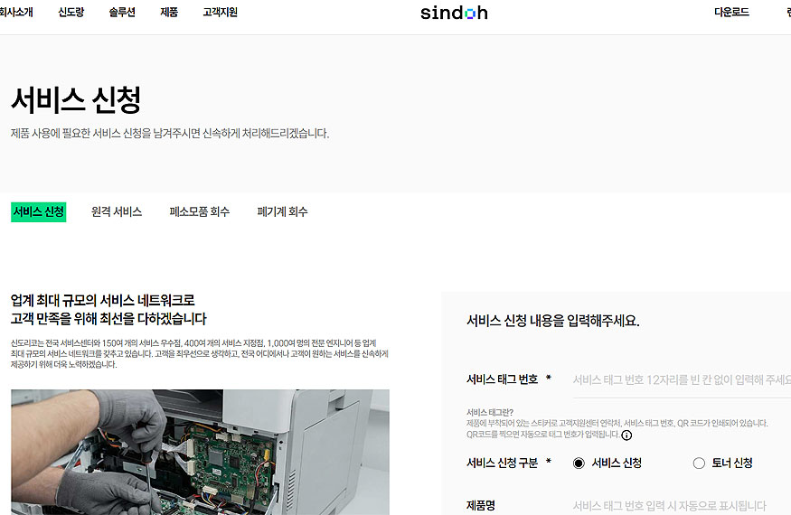Image resolution: width=791 pixels, height=515 pixels.
Task: Click the 서비스 신청 내용을 입력해주세요 heading
Action: [x=553, y=321]
